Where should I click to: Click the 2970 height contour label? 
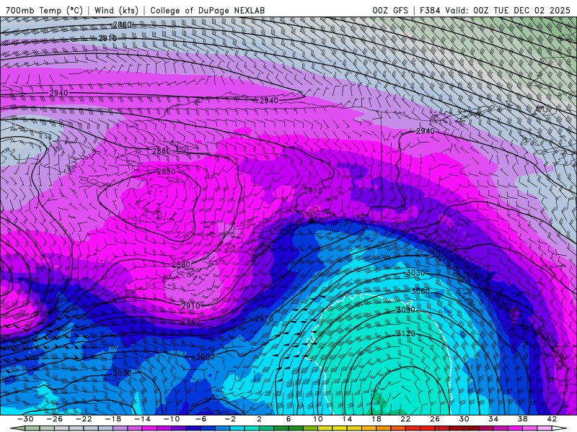[264, 319]
